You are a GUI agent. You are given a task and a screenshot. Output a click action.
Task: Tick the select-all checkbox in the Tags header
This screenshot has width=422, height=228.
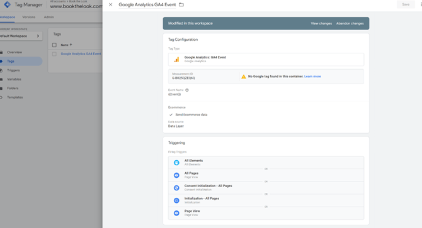(x=54, y=45)
